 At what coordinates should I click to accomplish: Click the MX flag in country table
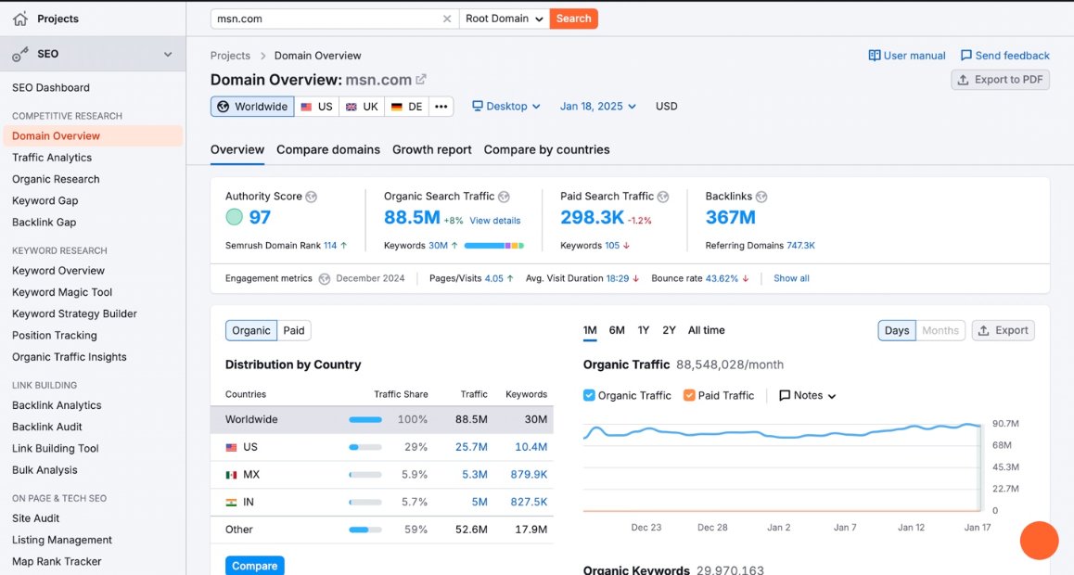[x=231, y=475]
